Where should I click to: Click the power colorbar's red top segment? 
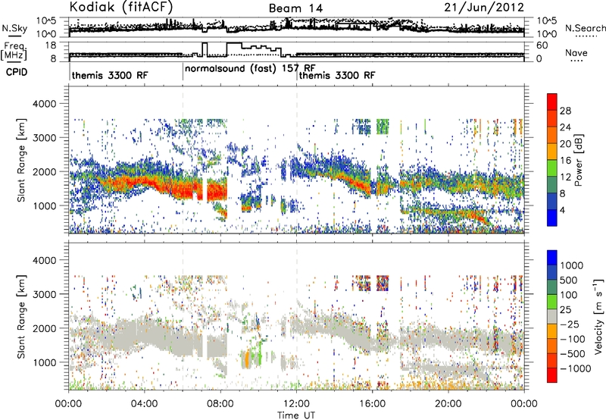(x=552, y=102)
